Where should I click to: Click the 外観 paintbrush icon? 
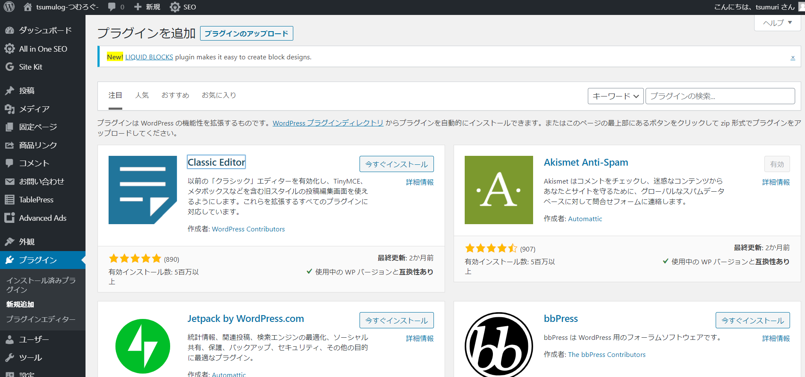point(9,242)
